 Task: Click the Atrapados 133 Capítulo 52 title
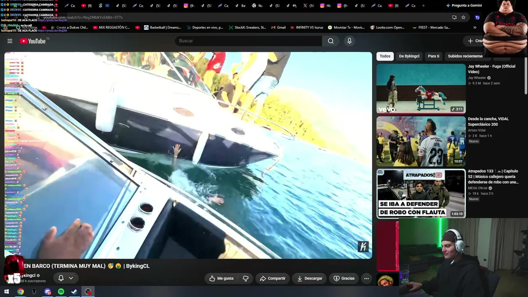click(493, 177)
